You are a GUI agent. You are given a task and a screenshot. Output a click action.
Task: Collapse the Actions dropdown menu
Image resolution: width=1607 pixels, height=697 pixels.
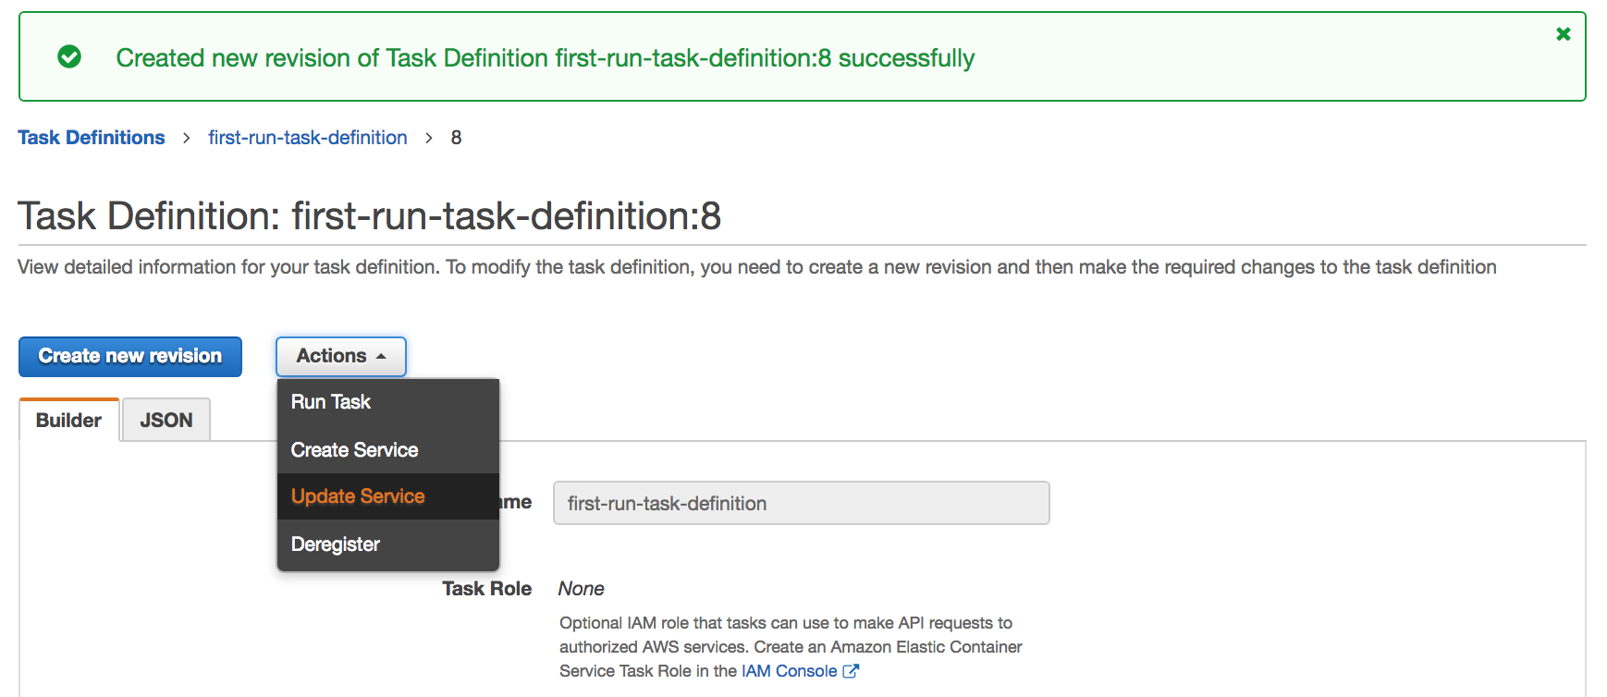coord(340,356)
